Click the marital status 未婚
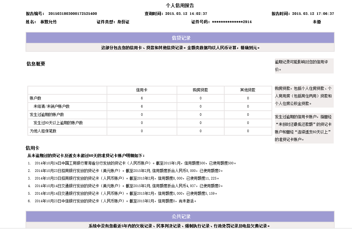Screen dimensions: 352x229 tap(317, 22)
